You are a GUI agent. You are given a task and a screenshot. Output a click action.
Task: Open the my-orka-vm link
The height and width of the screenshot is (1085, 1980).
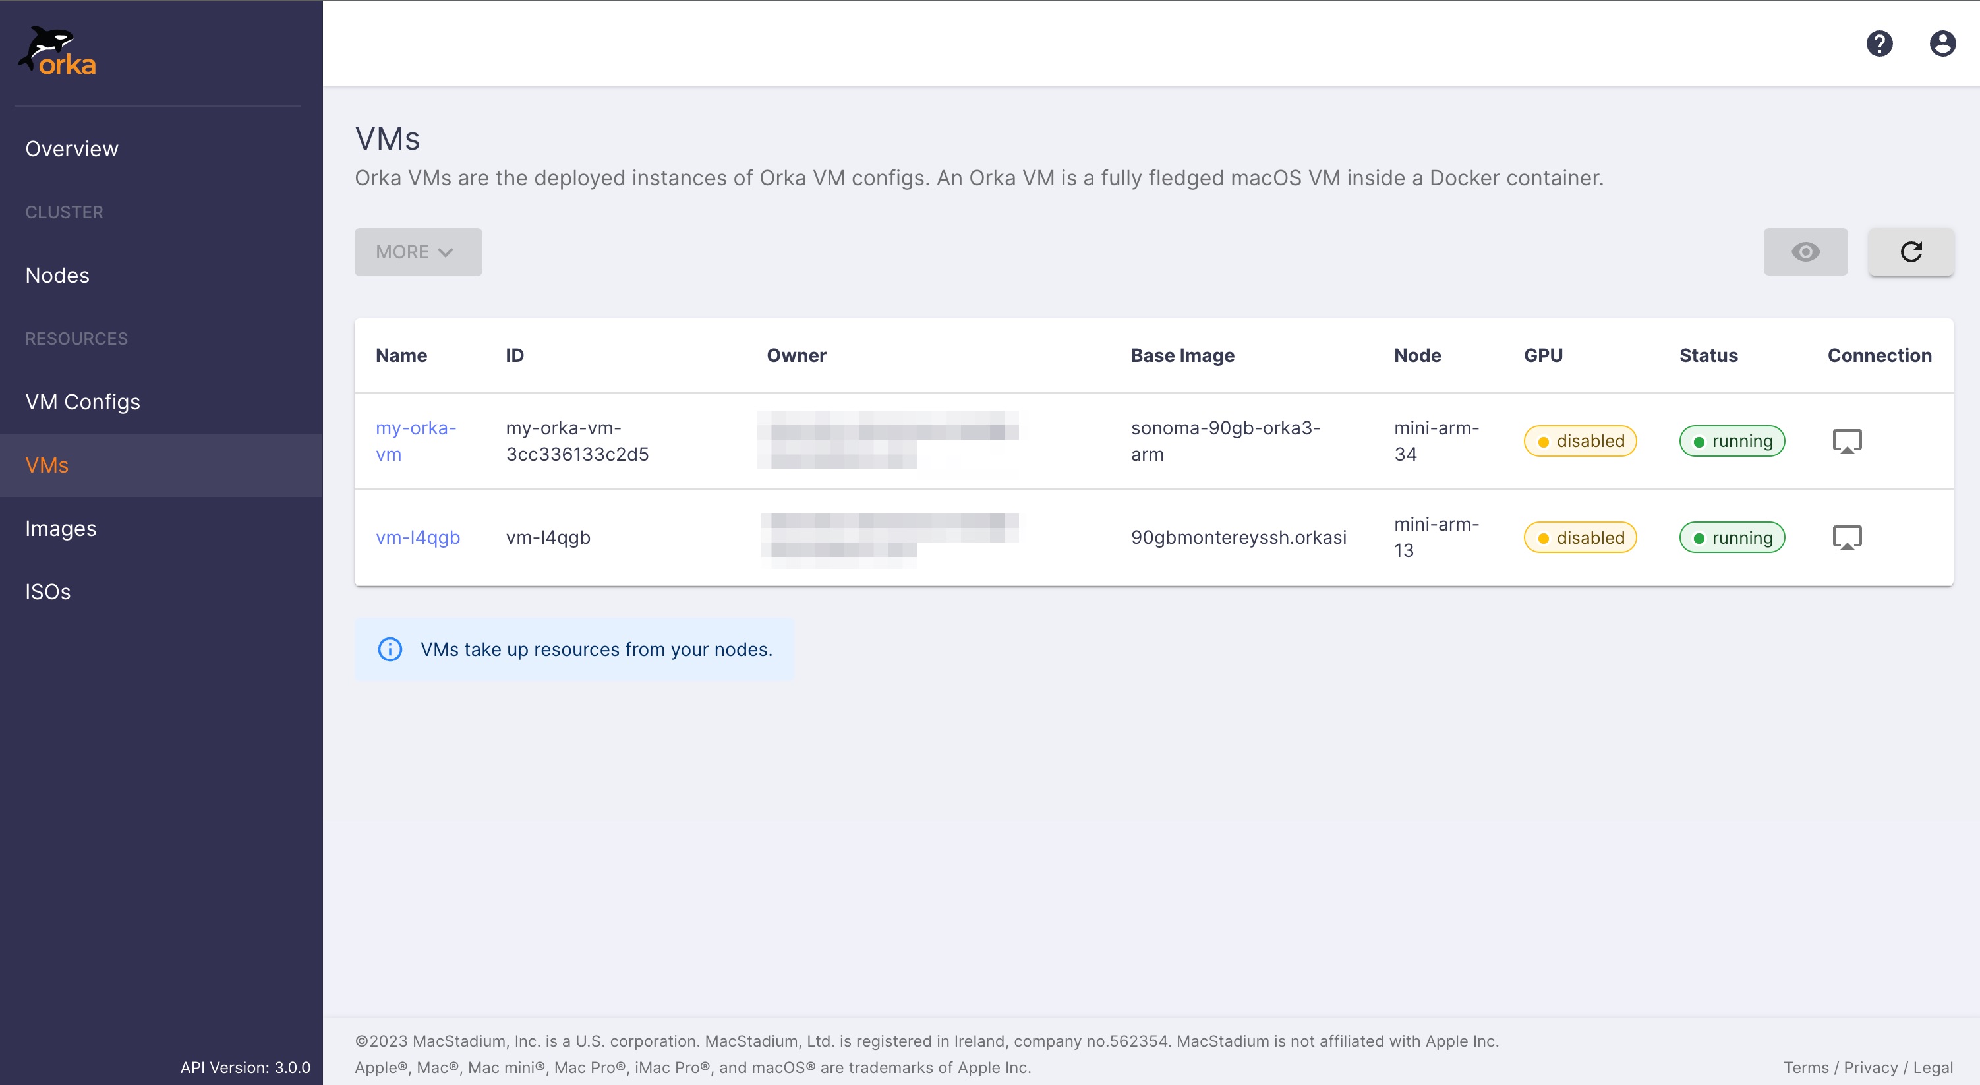pos(415,440)
